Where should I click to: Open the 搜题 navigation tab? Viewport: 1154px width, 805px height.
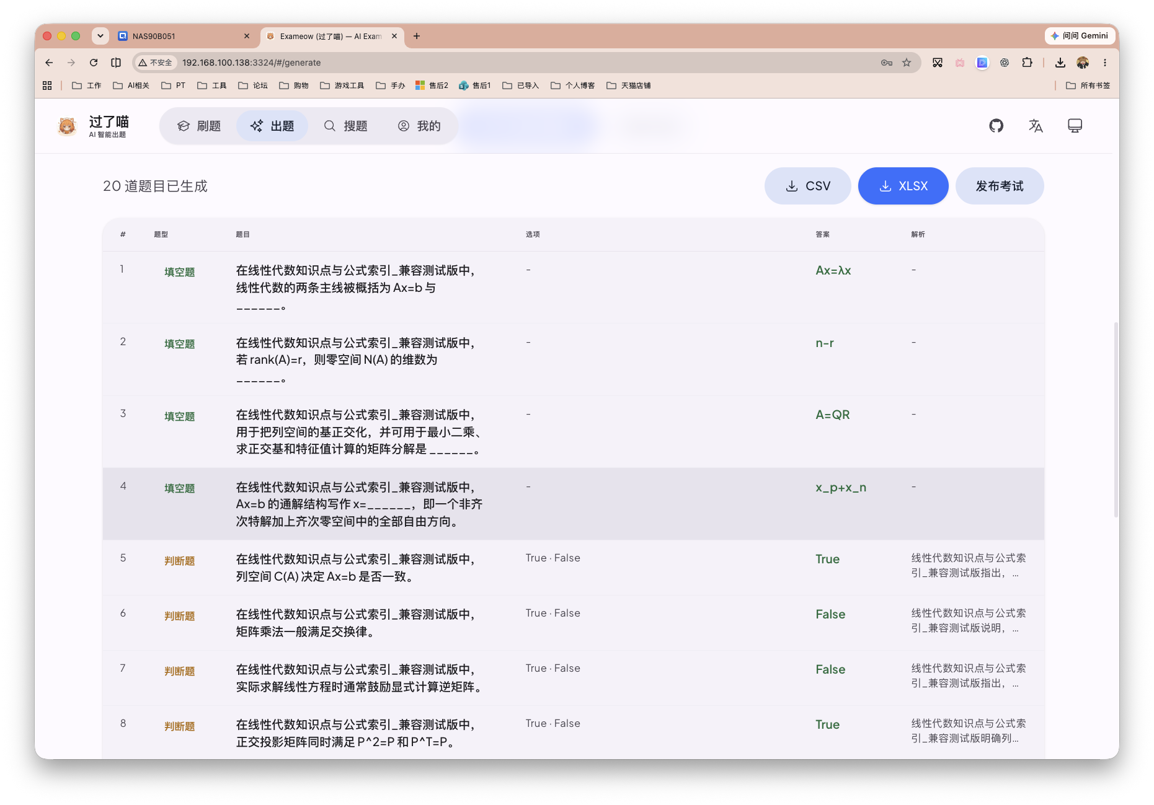click(x=346, y=126)
